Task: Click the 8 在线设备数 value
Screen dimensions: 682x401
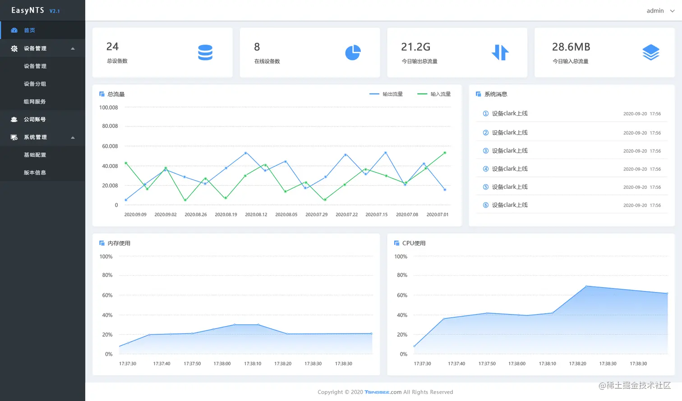Action: (257, 47)
